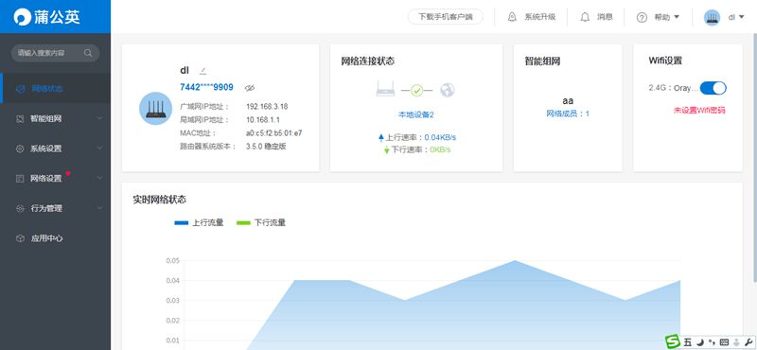Open notifications via the bell icon

[x=585, y=17]
